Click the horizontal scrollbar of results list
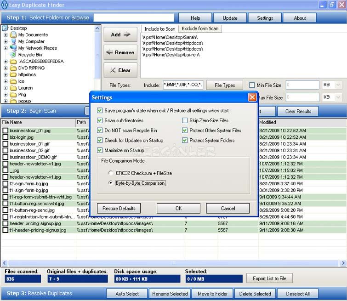This screenshot has width=347, height=301. click(174, 263)
